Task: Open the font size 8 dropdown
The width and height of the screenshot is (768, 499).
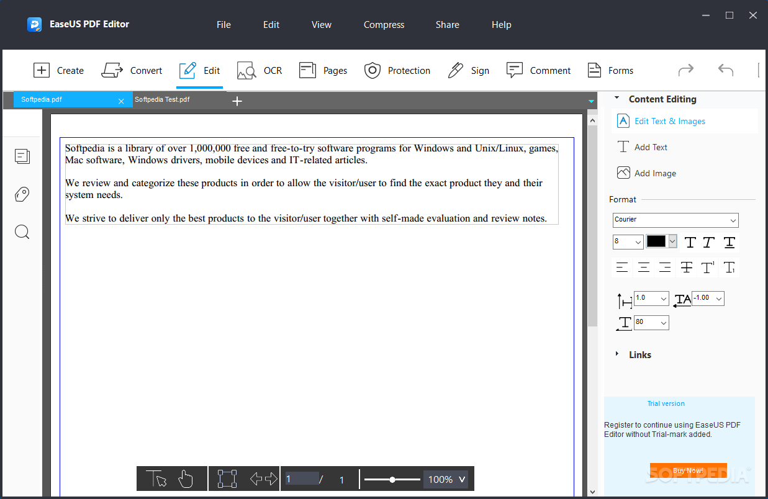Action: tap(628, 241)
